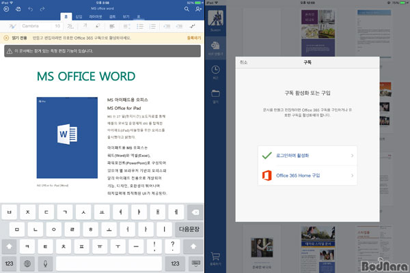Screen dimensions: 410x273
Task: Tap the microphone dictation key
Action: (46, 263)
